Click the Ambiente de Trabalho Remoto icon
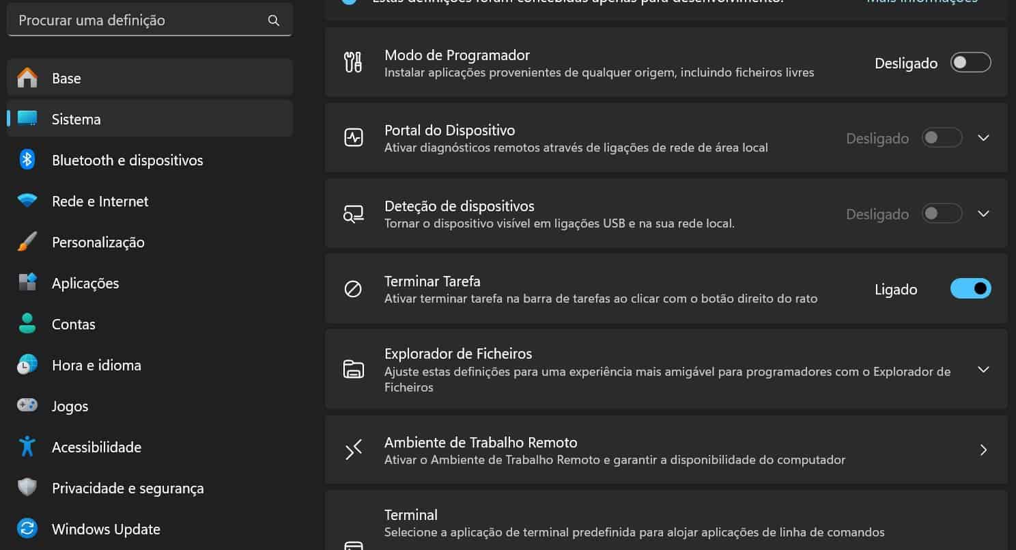Viewport: 1016px width, 550px height. (x=353, y=450)
